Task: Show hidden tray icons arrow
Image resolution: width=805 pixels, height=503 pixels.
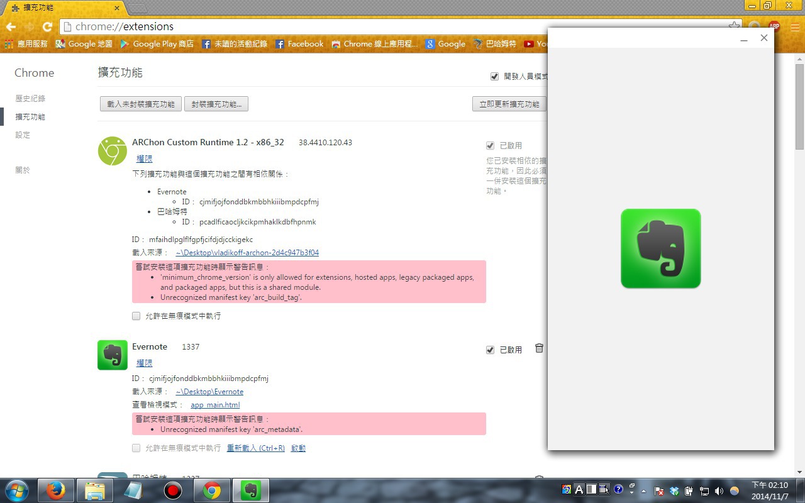Action: [643, 490]
